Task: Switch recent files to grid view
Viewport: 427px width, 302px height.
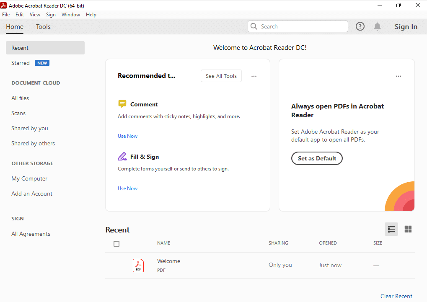Action: (x=407, y=229)
